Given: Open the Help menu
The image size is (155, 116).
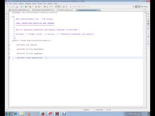Looking at the screenshot, I should click(x=56, y=4).
